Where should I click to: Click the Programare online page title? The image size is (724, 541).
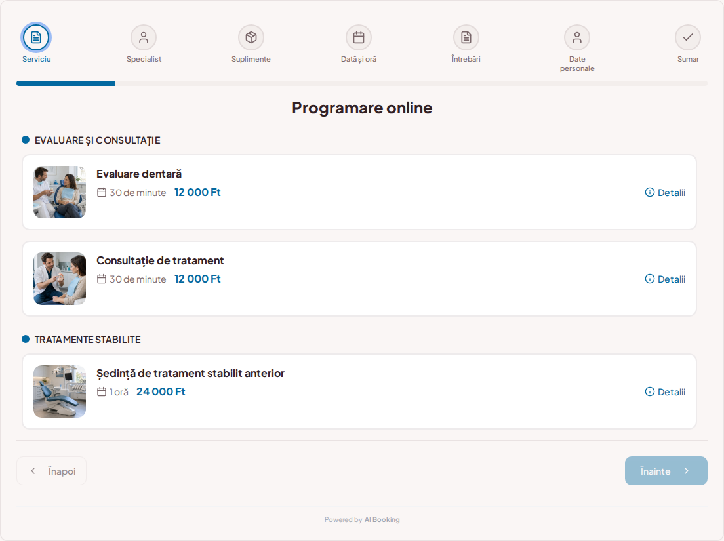click(362, 108)
